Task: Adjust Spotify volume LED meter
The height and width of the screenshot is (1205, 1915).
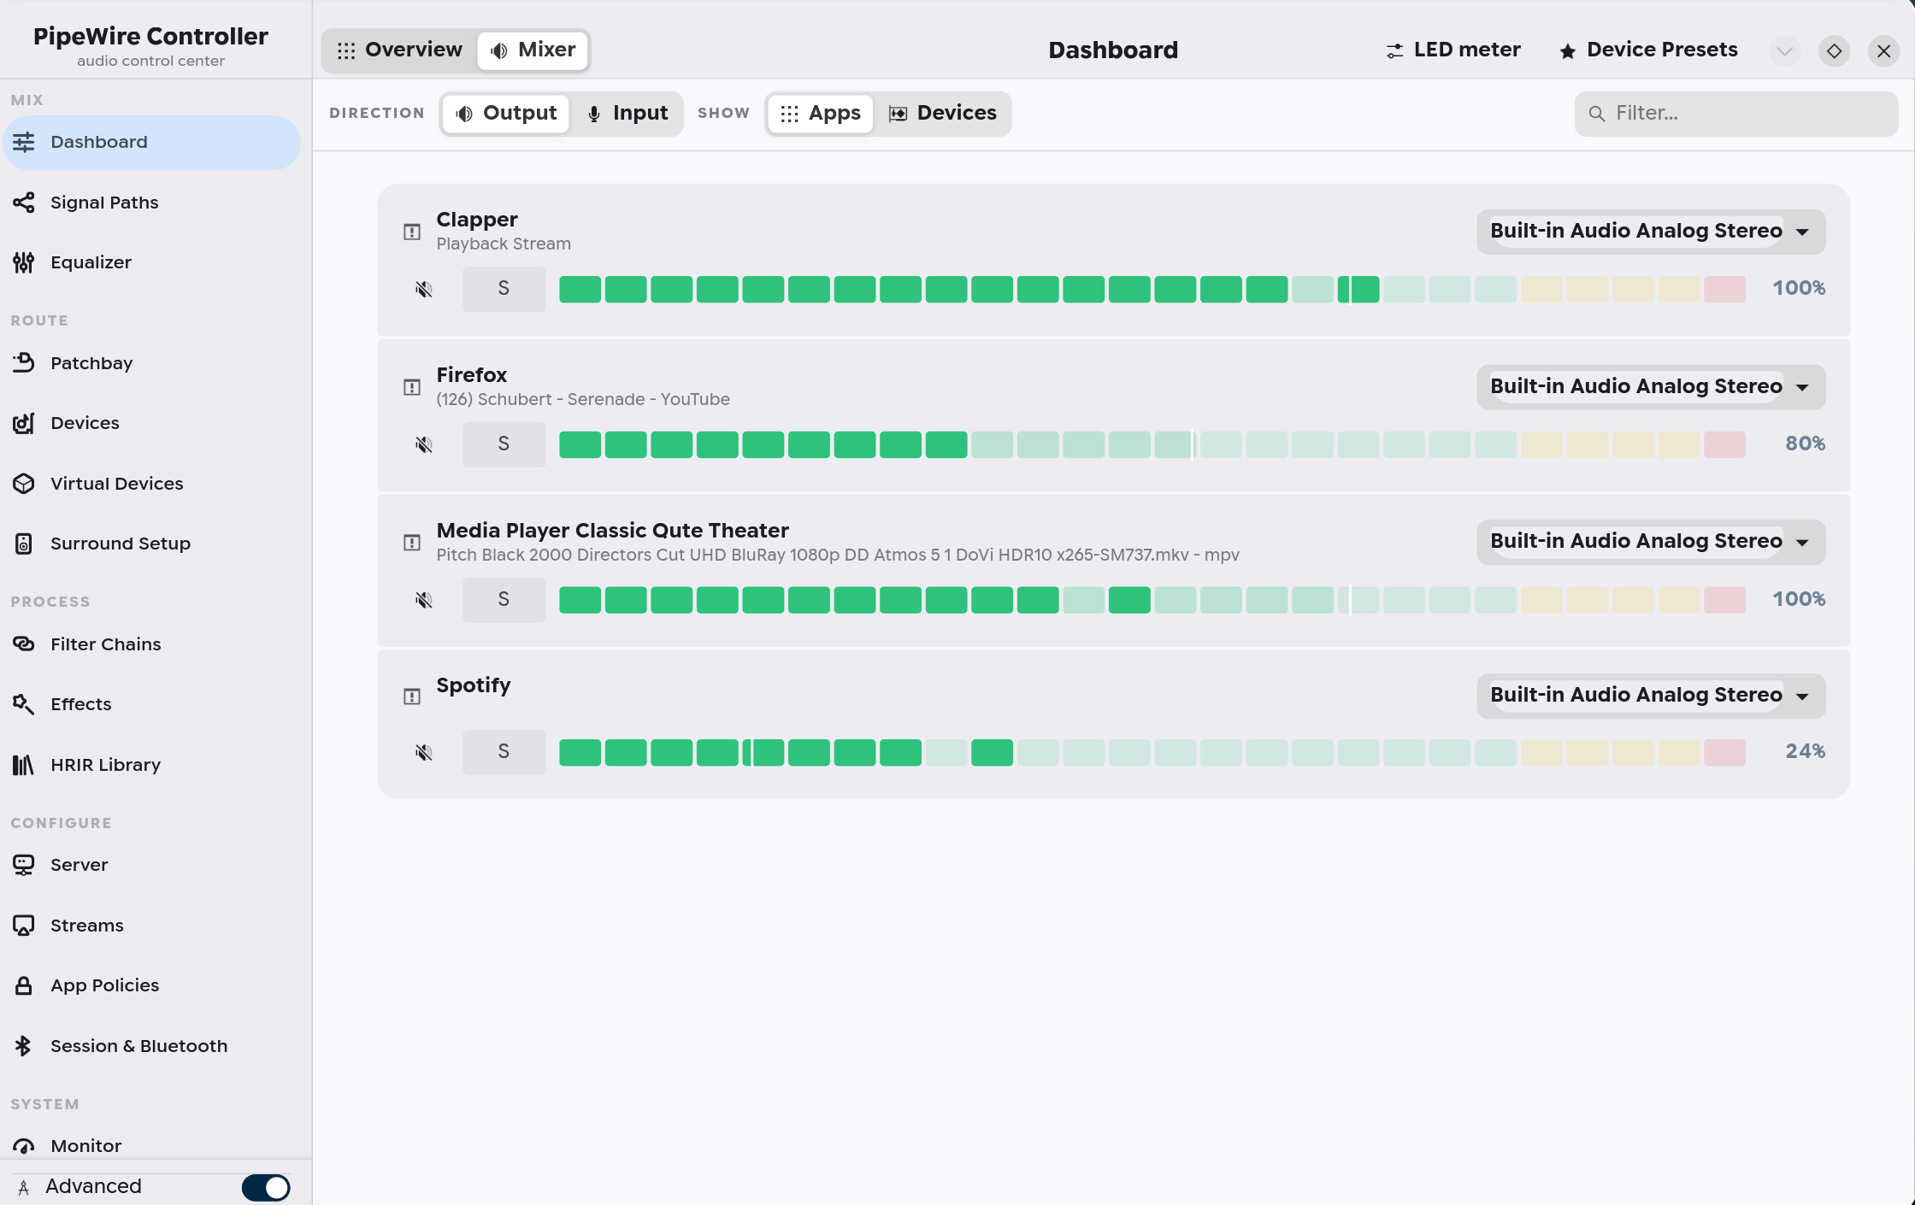Action: (1152, 752)
